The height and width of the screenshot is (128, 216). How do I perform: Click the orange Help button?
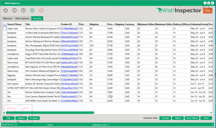(208, 11)
